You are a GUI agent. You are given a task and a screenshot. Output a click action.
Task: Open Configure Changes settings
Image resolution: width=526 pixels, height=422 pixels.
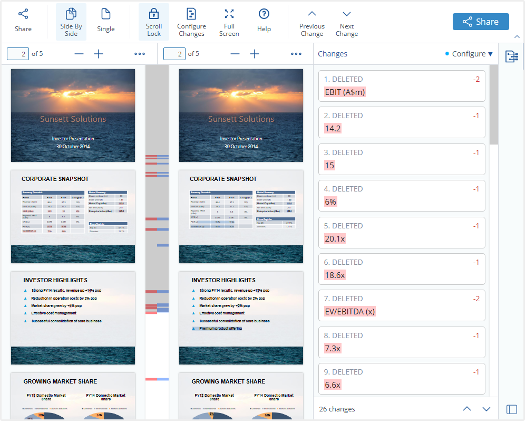coord(191,22)
